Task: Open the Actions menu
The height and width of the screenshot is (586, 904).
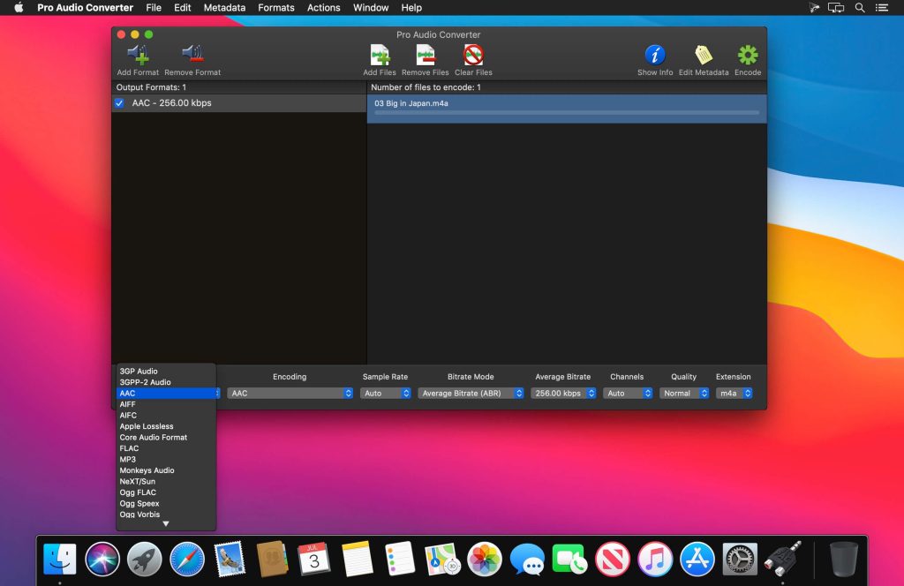Action: [x=323, y=7]
